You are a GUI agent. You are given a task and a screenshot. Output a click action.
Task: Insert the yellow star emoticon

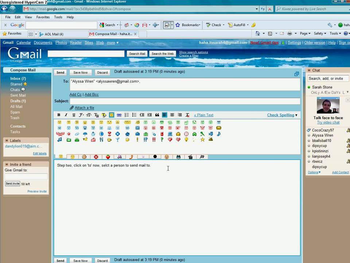tap(202, 140)
